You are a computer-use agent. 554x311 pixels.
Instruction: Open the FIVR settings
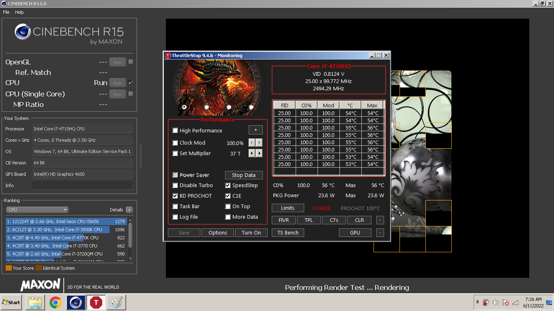pos(284,220)
